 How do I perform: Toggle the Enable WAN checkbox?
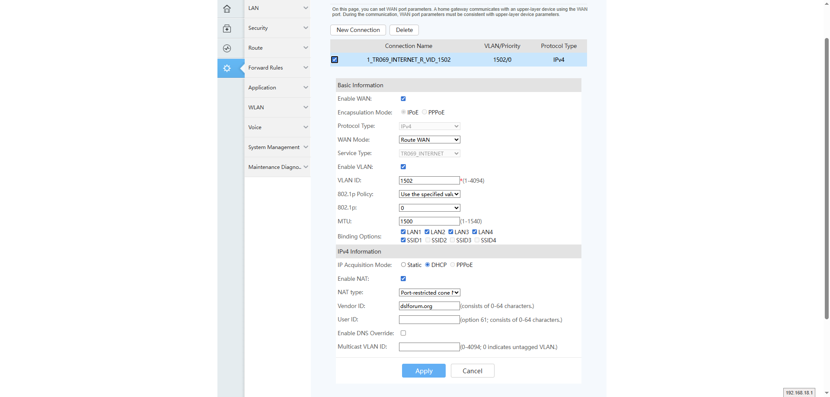tap(403, 99)
